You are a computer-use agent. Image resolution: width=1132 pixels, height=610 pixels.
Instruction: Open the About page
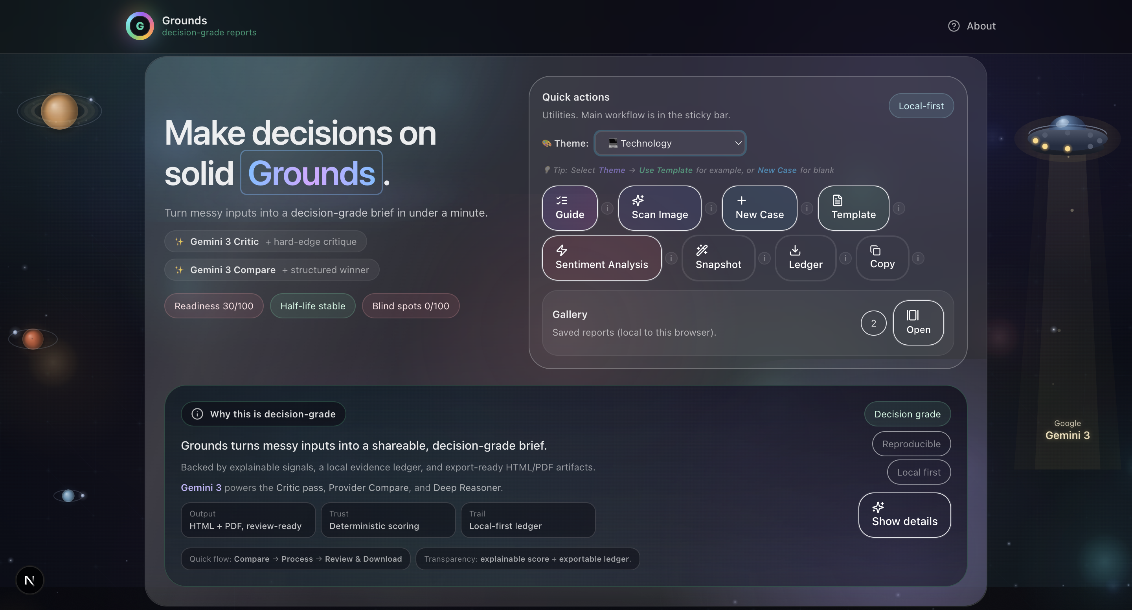pyautogui.click(x=972, y=26)
